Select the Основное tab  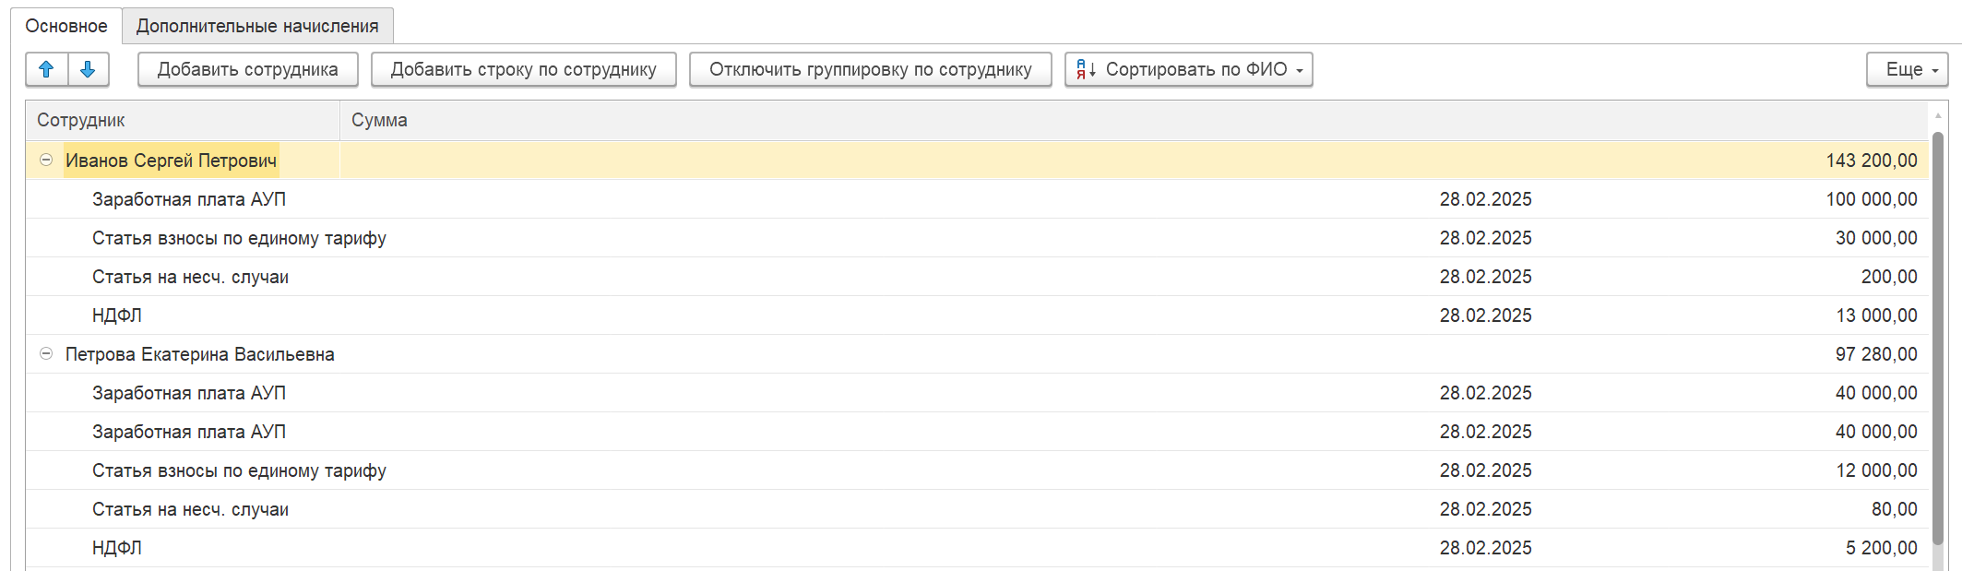coord(66,26)
